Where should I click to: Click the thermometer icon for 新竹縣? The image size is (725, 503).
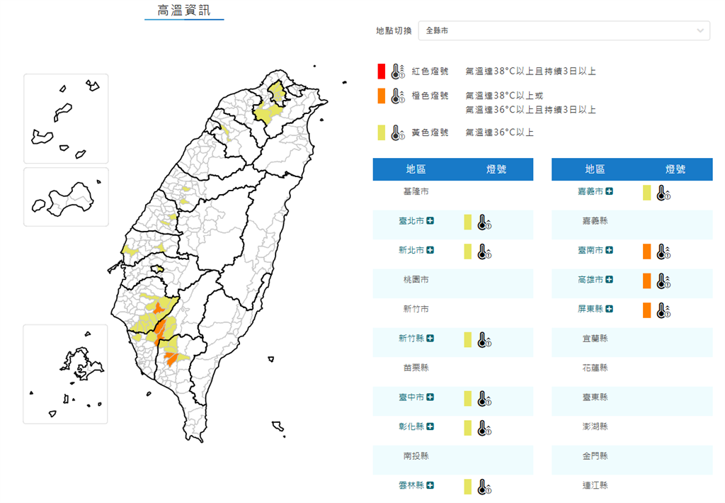tap(484, 340)
